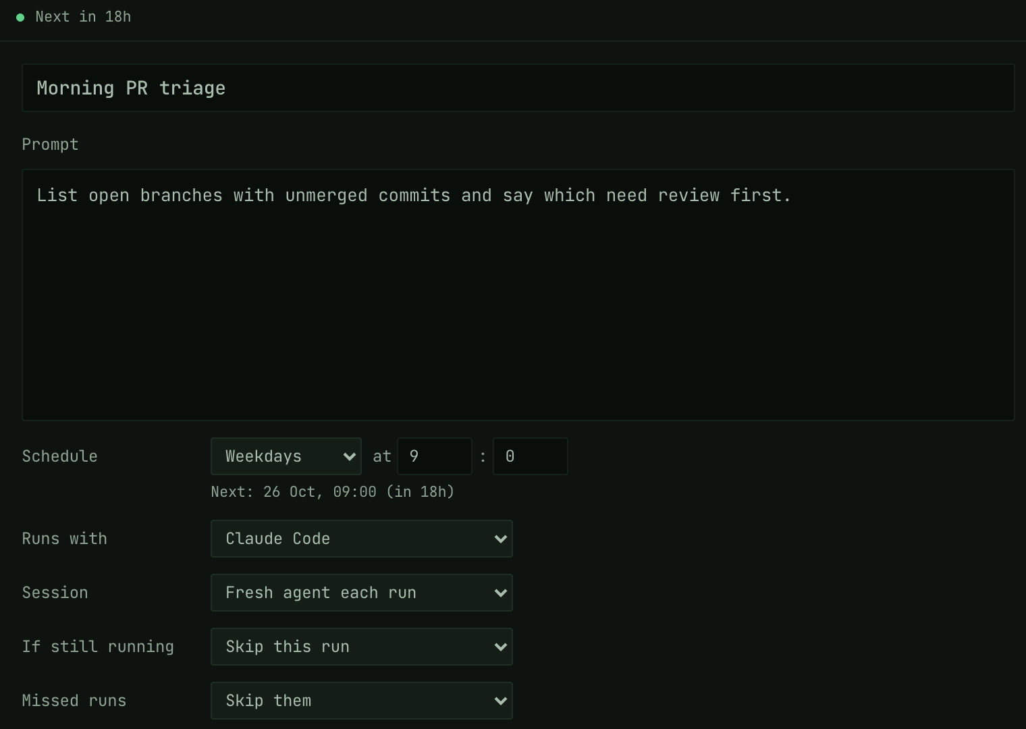1026x729 pixels.
Task: Open the Runs with Claude Code selector
Action: pyautogui.click(x=362, y=539)
